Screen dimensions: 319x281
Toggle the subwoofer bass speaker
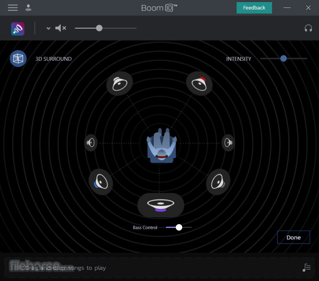coord(161,205)
